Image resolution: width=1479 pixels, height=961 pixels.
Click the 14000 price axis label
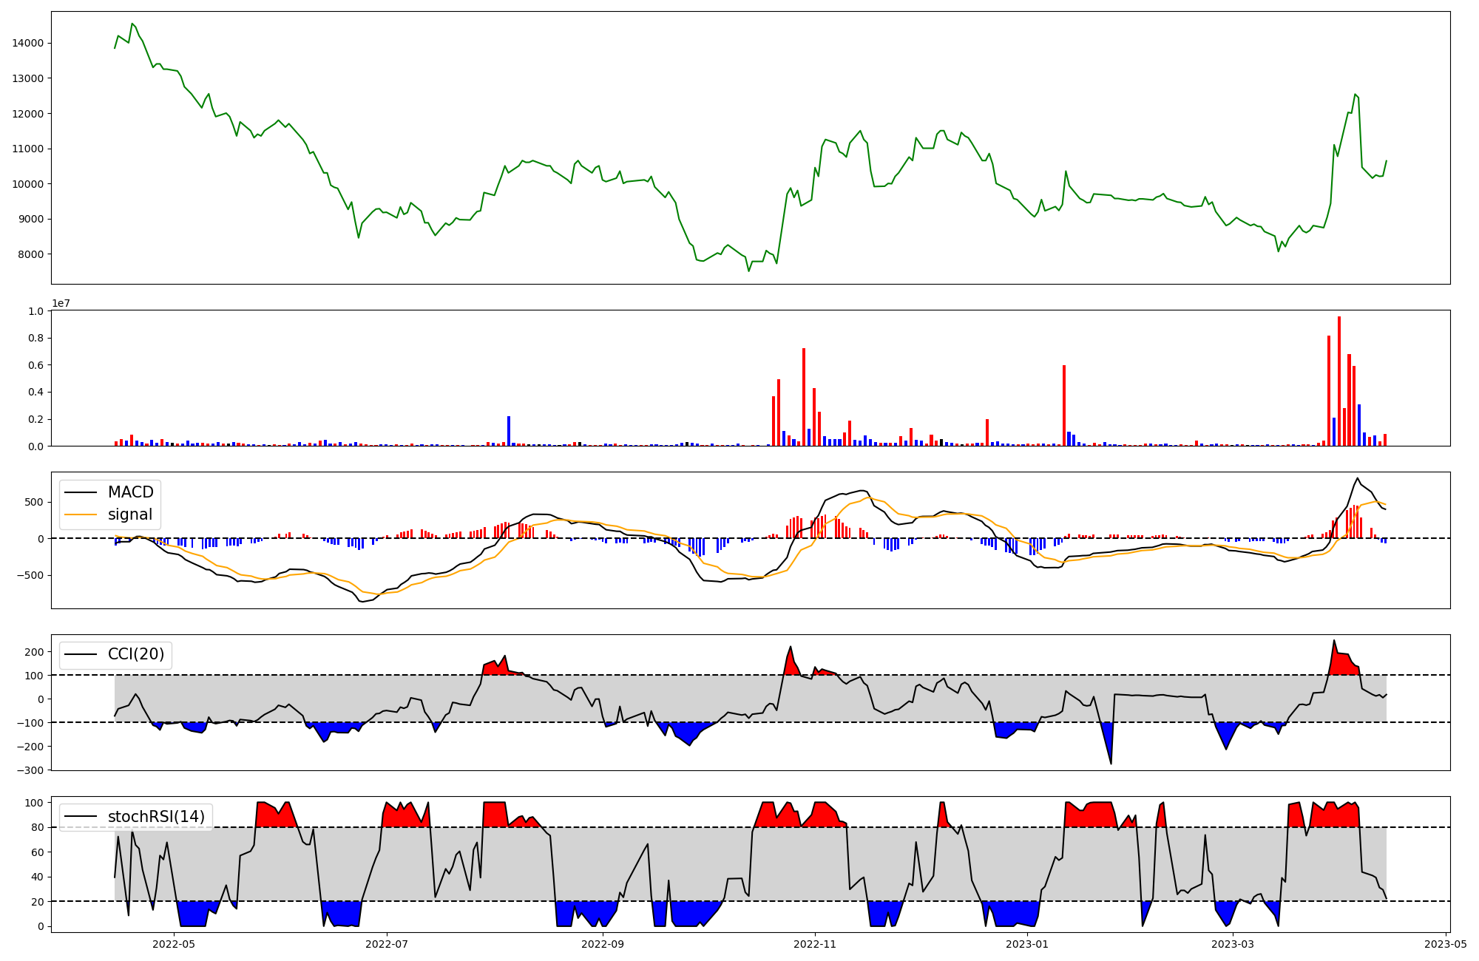[x=28, y=43]
